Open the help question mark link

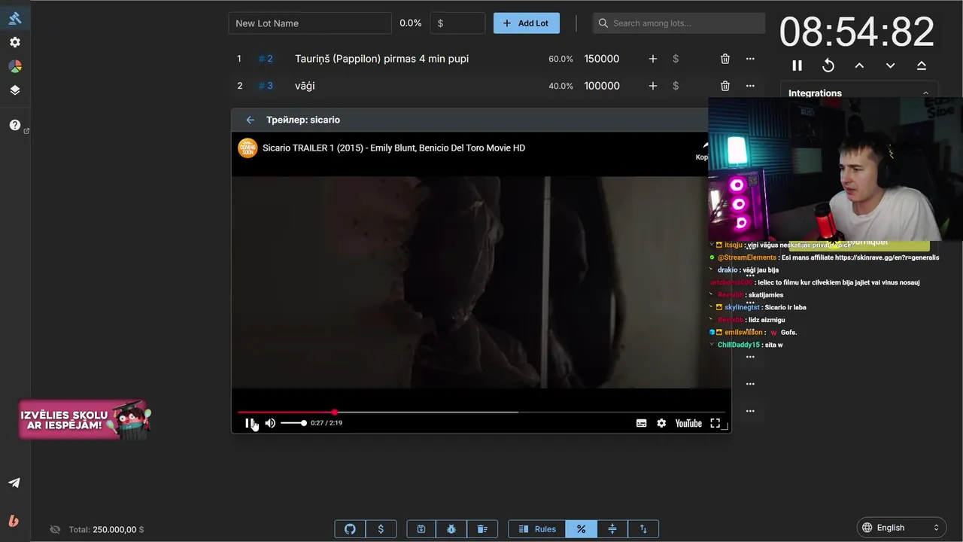tap(15, 125)
